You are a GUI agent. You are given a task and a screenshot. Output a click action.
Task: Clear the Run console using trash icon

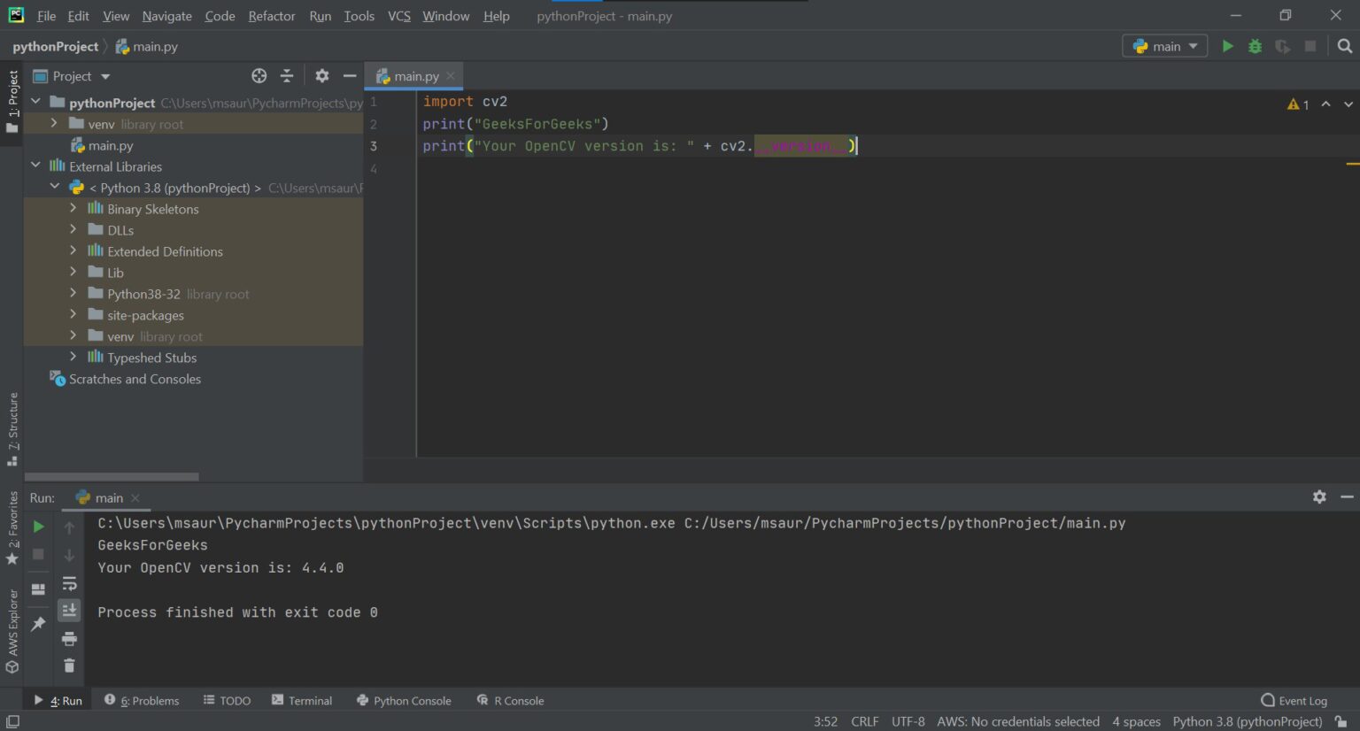tap(69, 665)
